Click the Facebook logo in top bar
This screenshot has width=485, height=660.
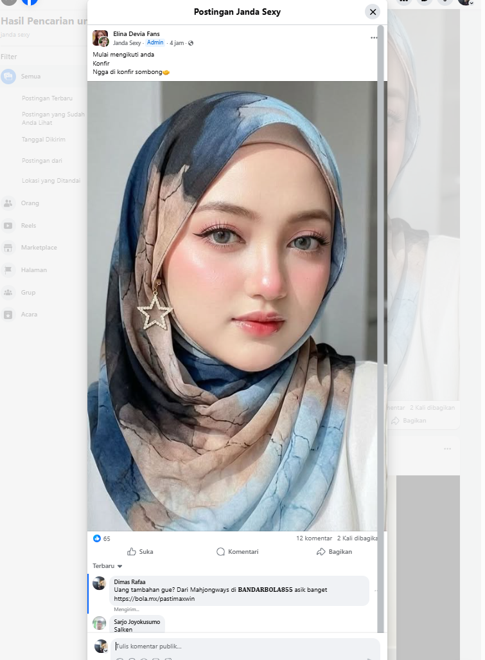30,2
